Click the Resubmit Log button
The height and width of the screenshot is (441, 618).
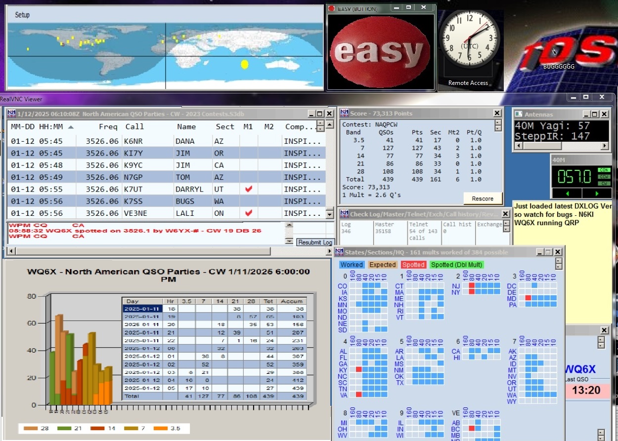pos(314,242)
